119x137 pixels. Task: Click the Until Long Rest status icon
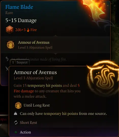pos(18,105)
